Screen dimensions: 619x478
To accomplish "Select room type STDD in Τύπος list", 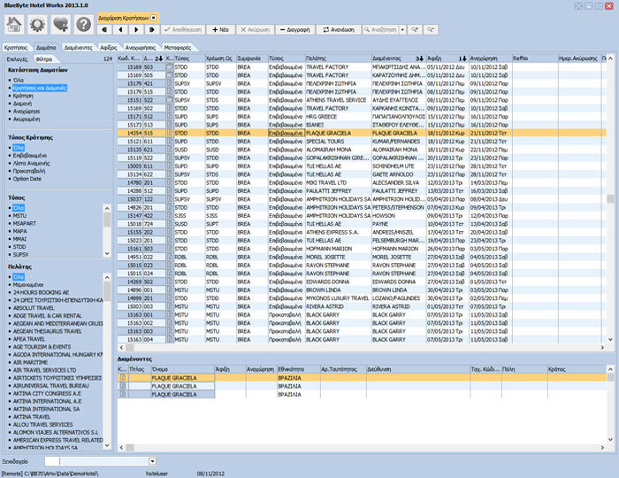I will tap(19, 247).
